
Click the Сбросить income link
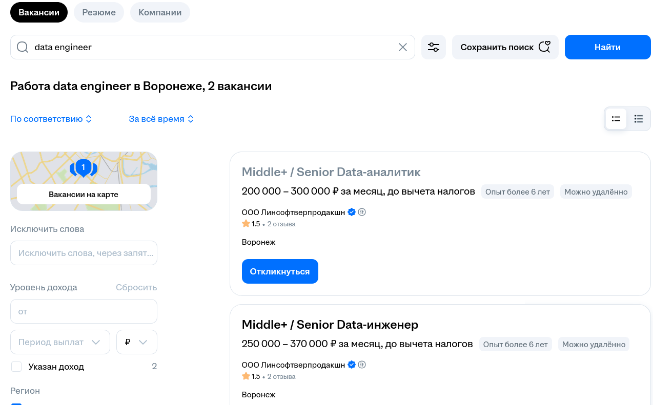136,287
